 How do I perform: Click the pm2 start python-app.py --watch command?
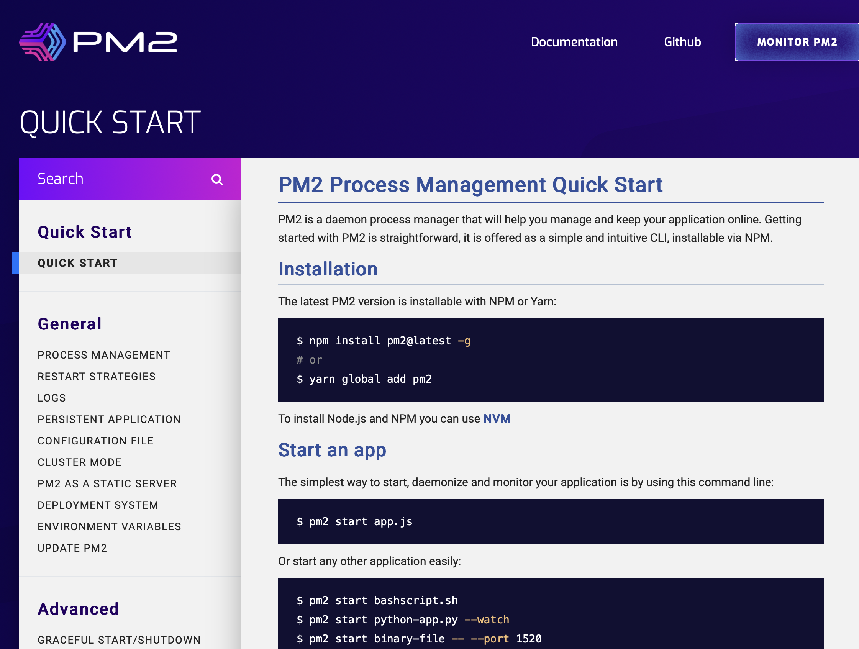point(403,619)
